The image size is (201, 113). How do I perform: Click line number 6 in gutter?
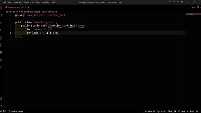[x=11, y=33]
